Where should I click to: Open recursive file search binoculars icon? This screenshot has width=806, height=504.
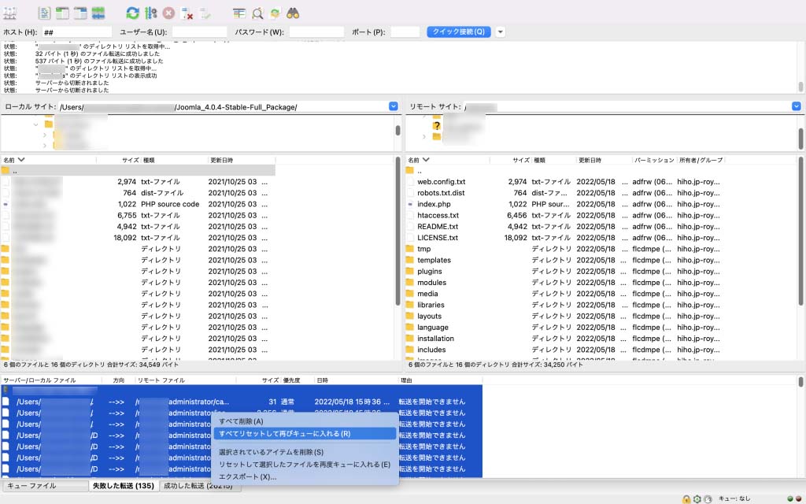293,13
